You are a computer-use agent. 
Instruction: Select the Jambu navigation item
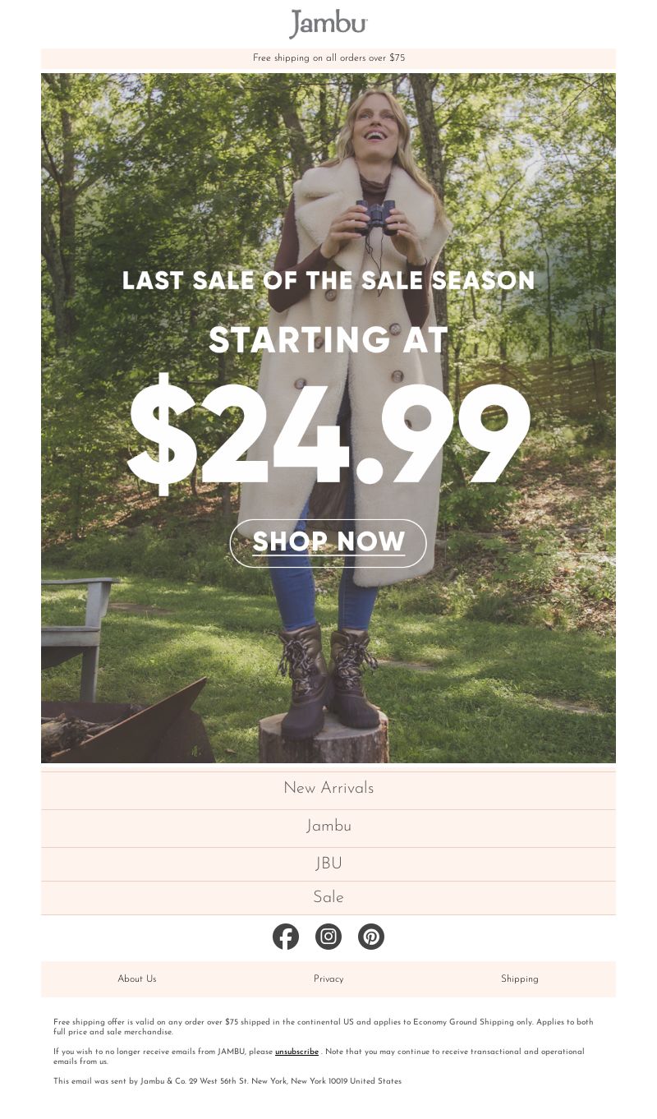pyautogui.click(x=328, y=827)
